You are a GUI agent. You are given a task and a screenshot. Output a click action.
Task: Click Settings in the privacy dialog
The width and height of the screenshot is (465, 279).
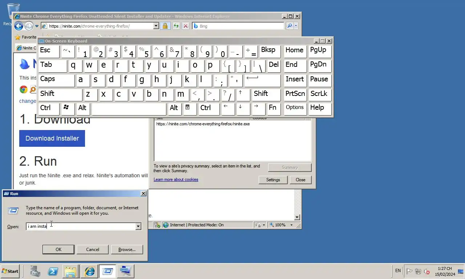(273, 180)
